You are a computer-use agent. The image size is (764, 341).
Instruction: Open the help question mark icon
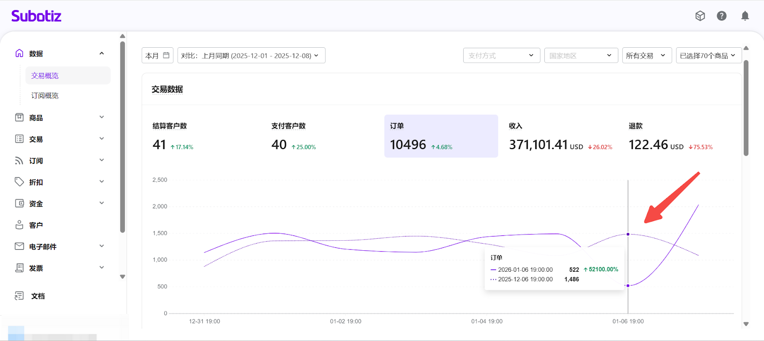tap(722, 16)
